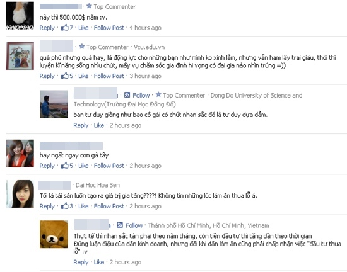Like the teddy bear user's nested reply
The width and height of the screenshot is (347, 272).
99,262
